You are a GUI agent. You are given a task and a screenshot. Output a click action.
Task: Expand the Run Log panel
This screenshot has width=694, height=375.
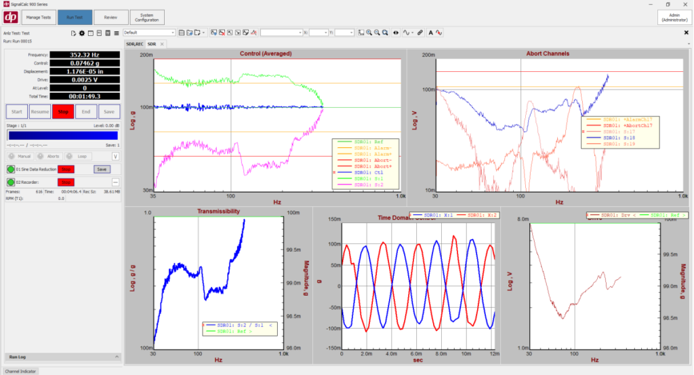click(117, 357)
